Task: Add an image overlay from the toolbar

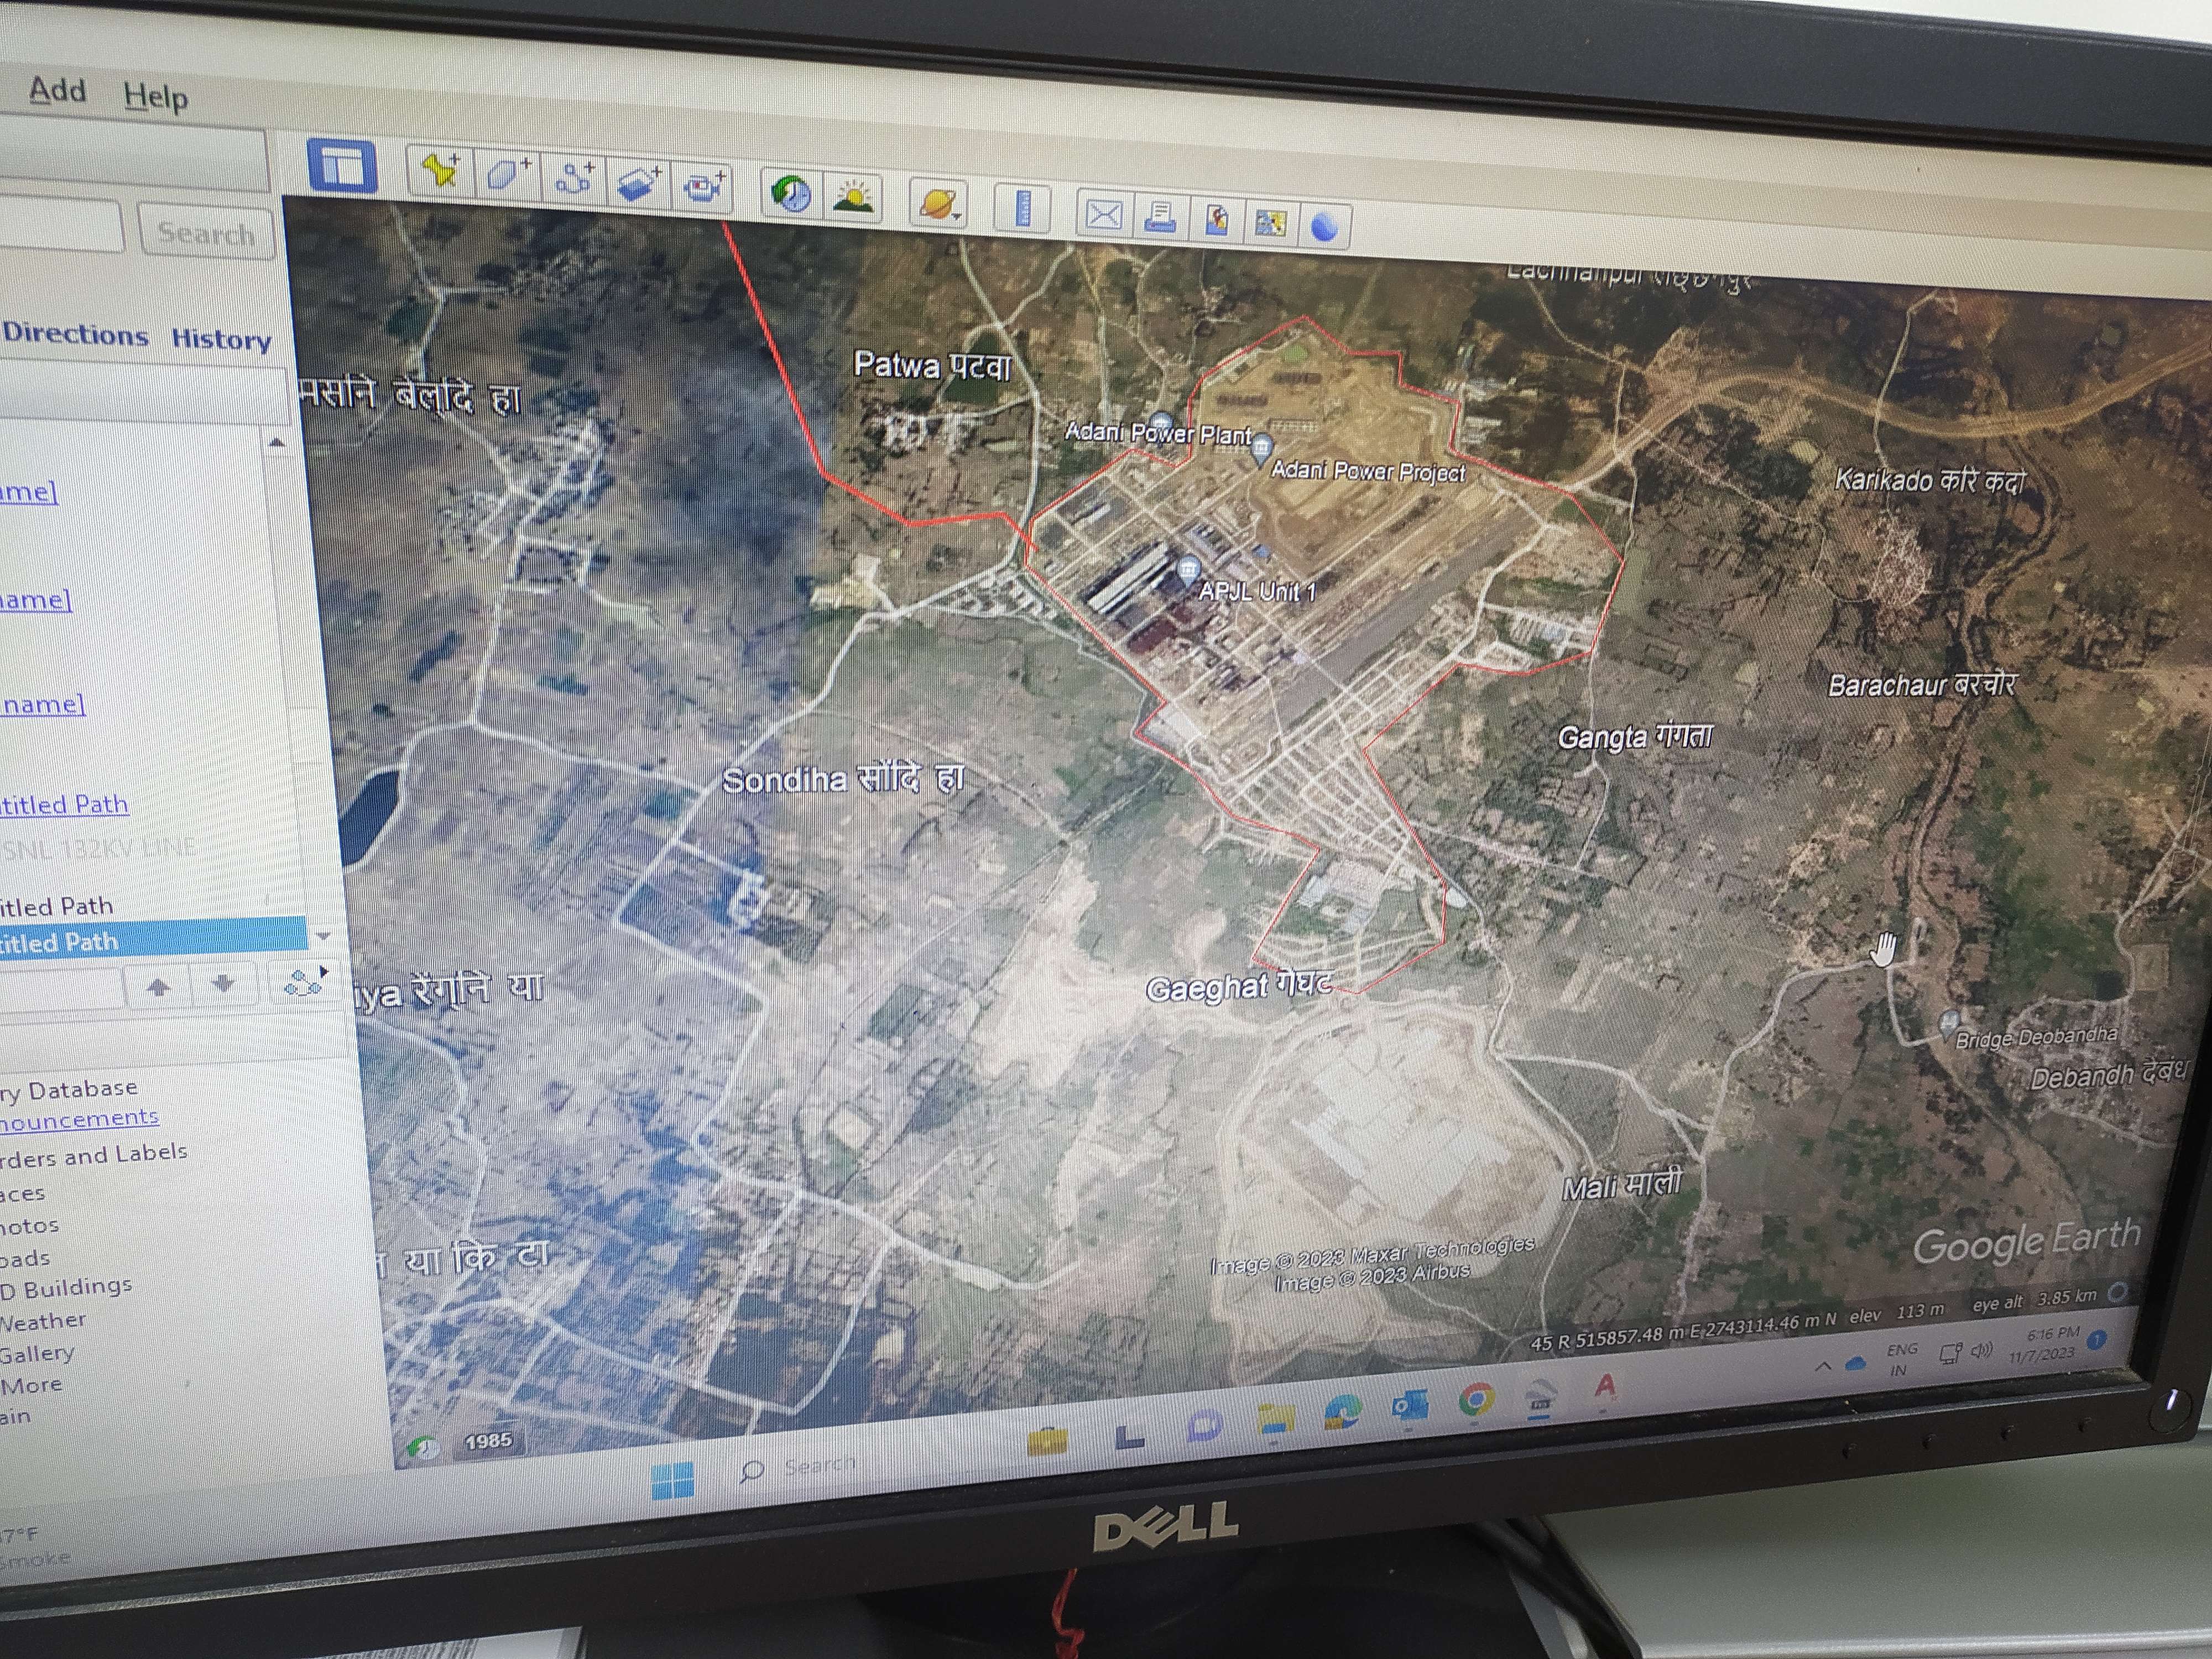Action: coord(638,183)
